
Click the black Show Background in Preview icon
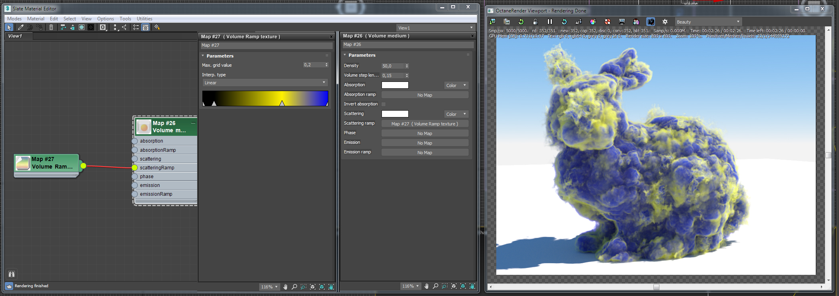click(x=91, y=28)
